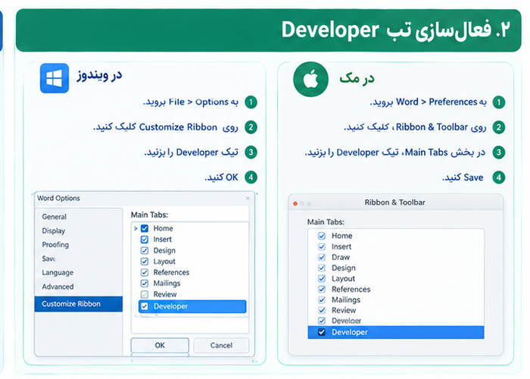Click 'Word > Preferences' in Mac step 1
This screenshot has height=379, width=530.
[436, 102]
